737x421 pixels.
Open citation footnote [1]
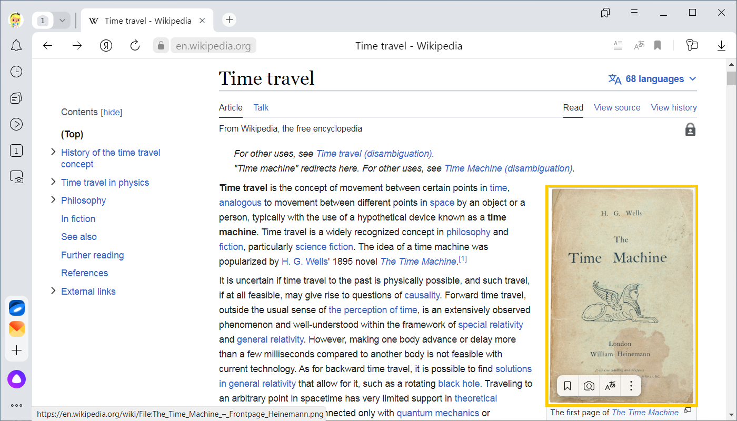coord(463,258)
